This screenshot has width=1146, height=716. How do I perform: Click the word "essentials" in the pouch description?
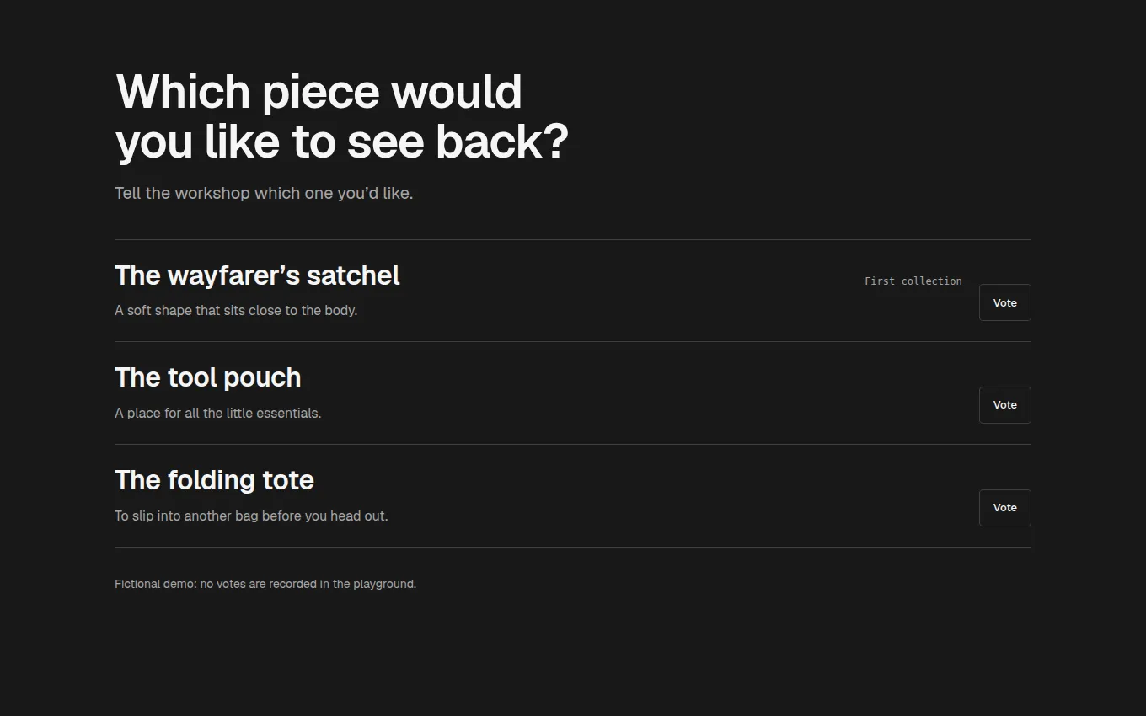pos(287,413)
